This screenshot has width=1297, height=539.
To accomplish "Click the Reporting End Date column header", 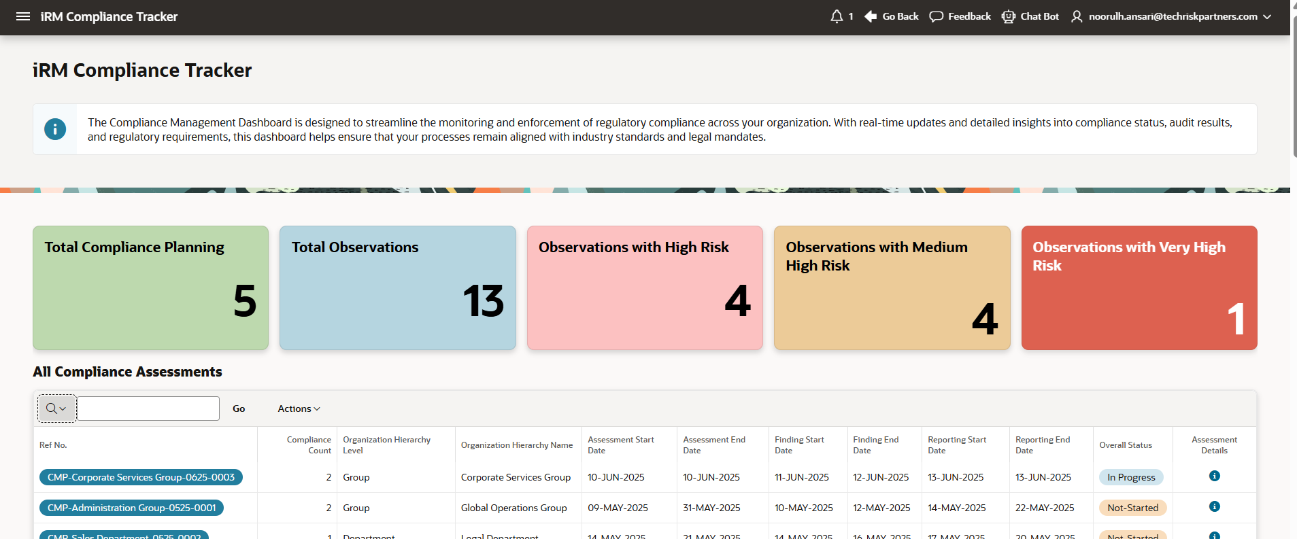I will [1043, 445].
